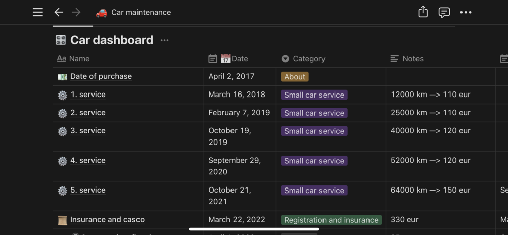This screenshot has width=508, height=235.
Task: Tap the share icon
Action: (423, 12)
